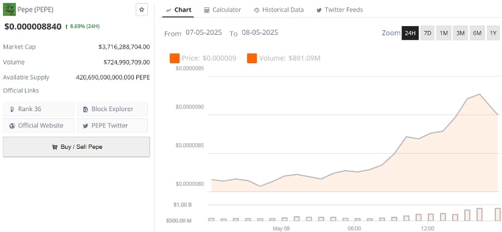Screen dimensions: 502x232
Task: Click the Pepe frog logo icon
Action: [x=9, y=10]
